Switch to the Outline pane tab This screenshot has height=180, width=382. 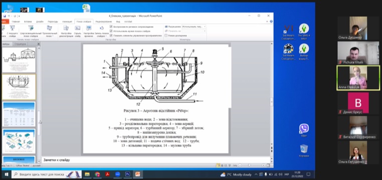(x=20, y=44)
